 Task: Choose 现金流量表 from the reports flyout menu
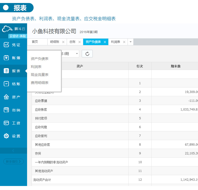40,75
